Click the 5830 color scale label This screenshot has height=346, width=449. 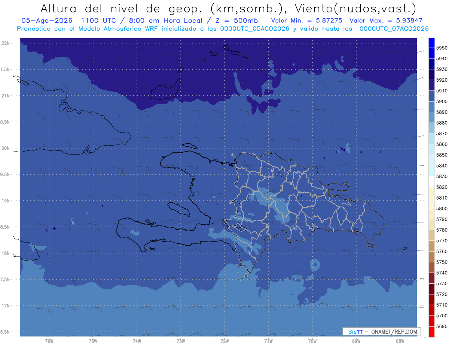click(442, 176)
